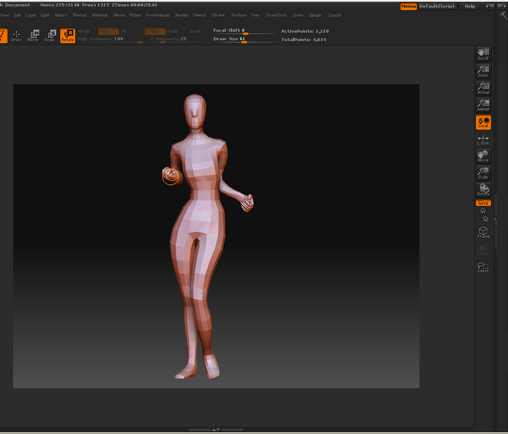Click the DefaultZScript button
This screenshot has height=434, width=508.
pyautogui.click(x=437, y=6)
